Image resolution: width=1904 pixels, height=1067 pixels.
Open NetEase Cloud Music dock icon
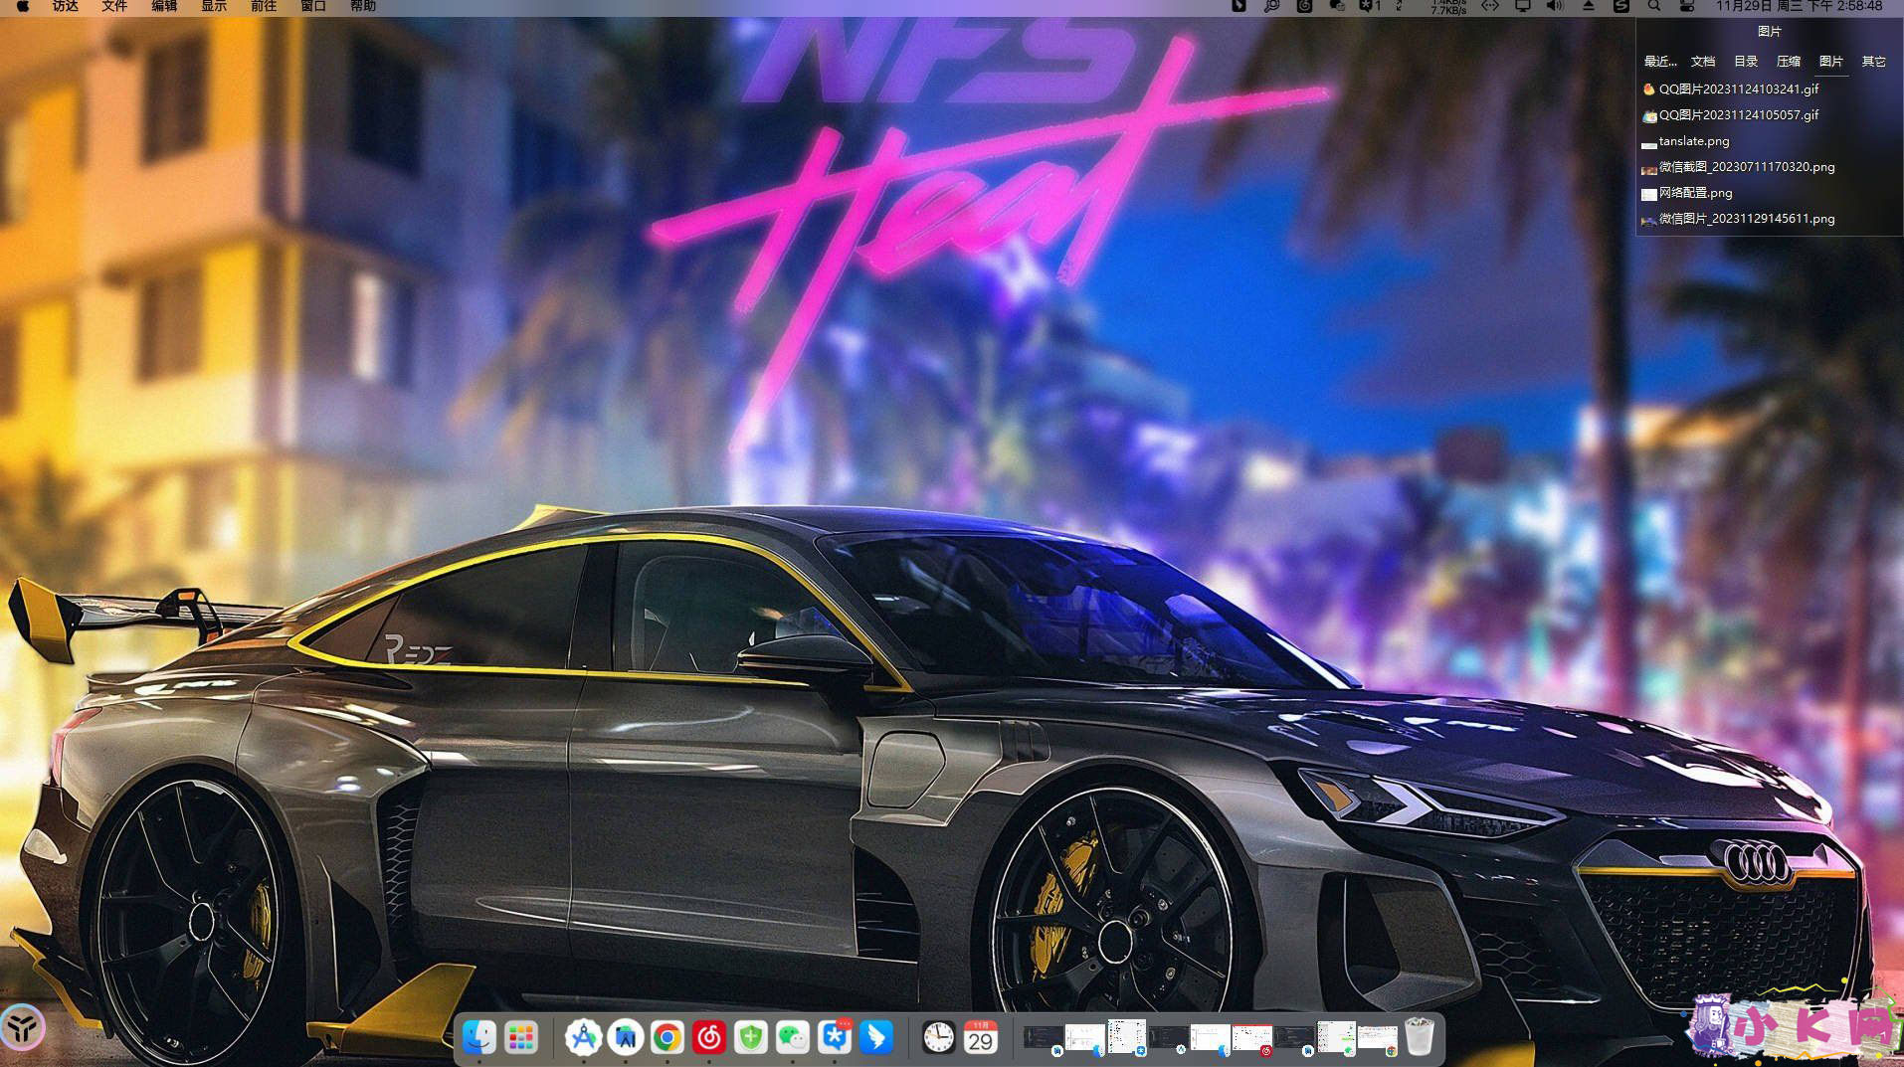pos(709,1037)
